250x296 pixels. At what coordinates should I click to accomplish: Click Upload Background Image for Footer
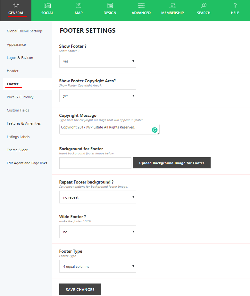point(171,163)
